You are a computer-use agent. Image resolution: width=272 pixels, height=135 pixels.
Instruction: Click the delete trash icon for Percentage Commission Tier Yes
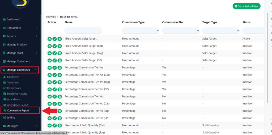(60, 68)
